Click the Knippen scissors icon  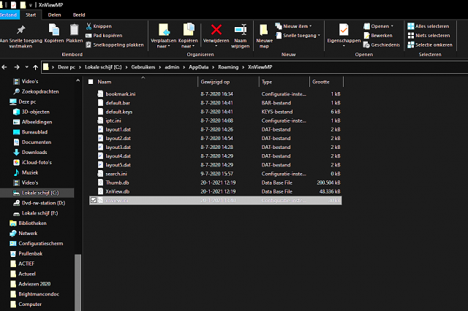[x=88, y=26]
